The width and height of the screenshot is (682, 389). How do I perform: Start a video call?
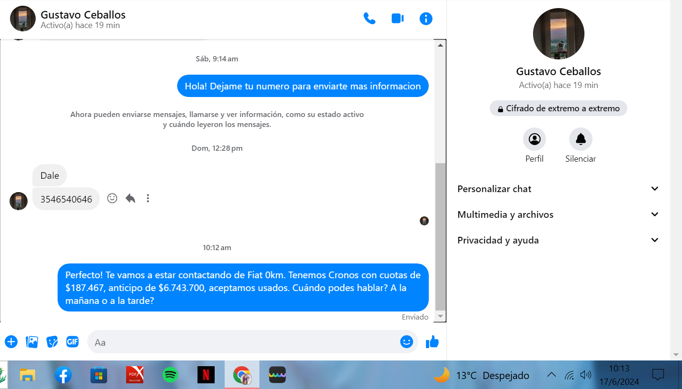(x=397, y=19)
